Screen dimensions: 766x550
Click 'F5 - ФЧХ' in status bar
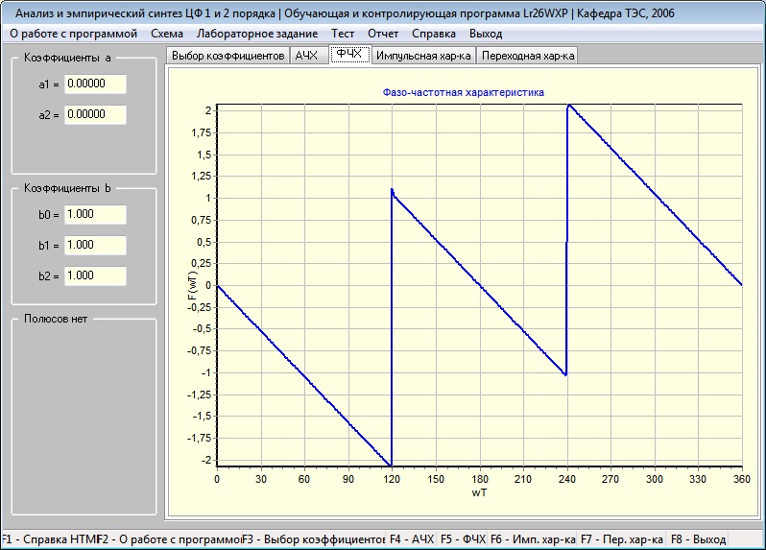tap(463, 539)
